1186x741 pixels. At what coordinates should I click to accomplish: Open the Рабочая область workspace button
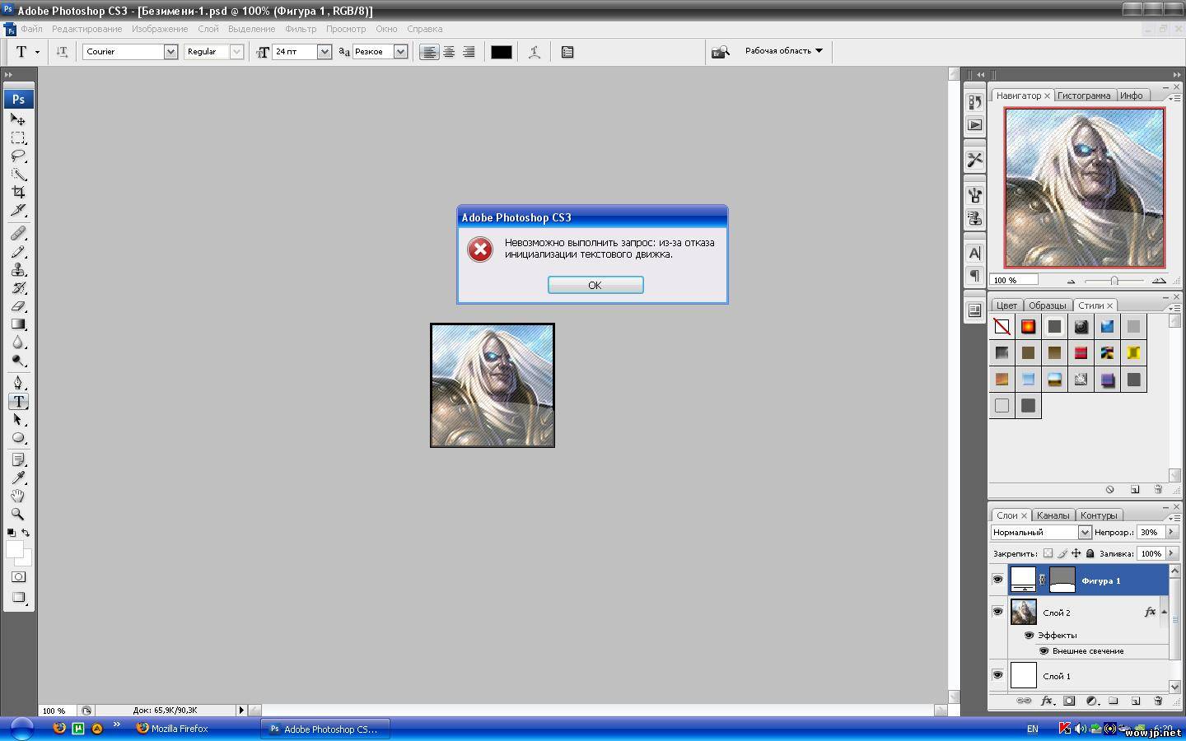[783, 51]
